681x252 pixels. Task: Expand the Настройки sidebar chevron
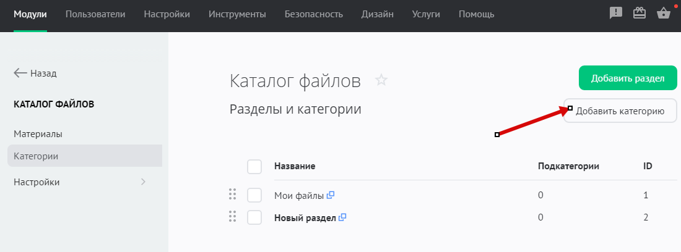coord(143,182)
